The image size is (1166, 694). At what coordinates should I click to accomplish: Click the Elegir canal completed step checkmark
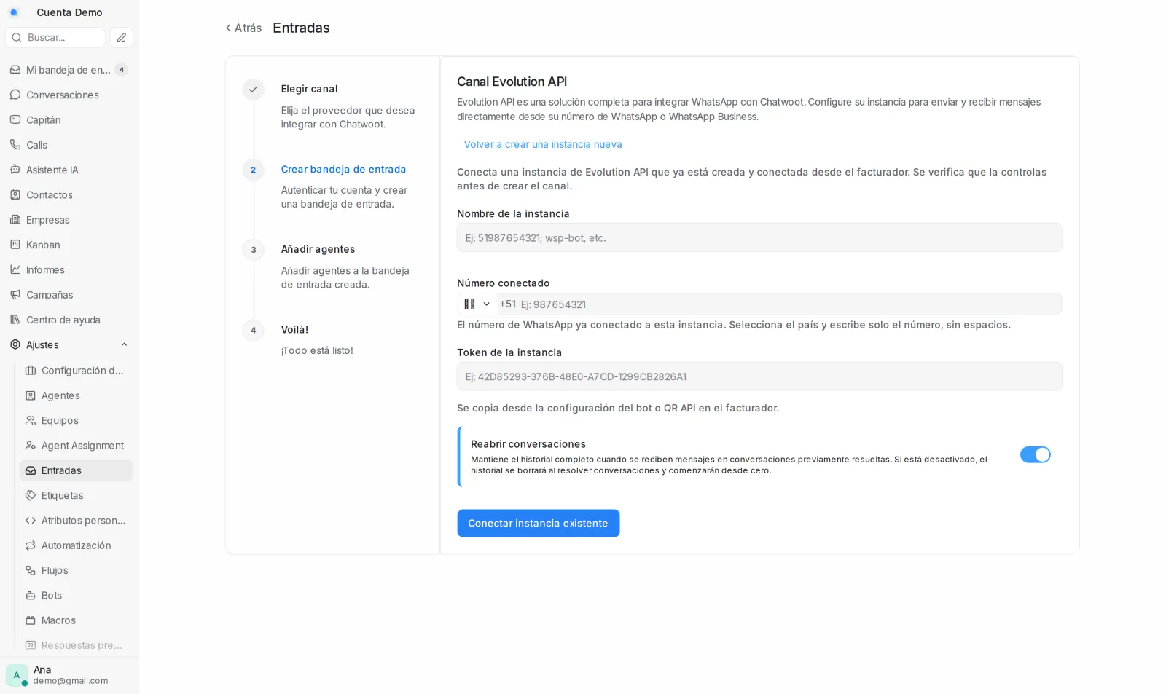coord(253,89)
